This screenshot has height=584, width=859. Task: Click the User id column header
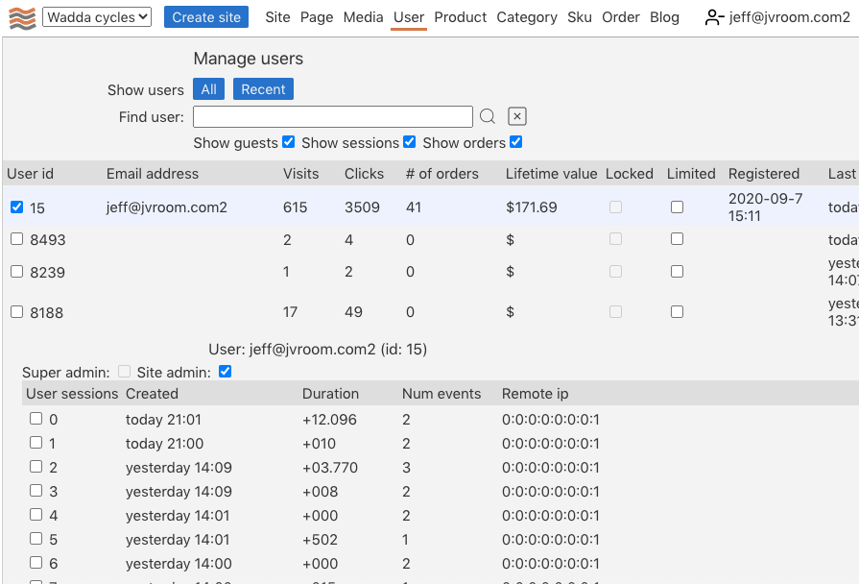click(30, 174)
